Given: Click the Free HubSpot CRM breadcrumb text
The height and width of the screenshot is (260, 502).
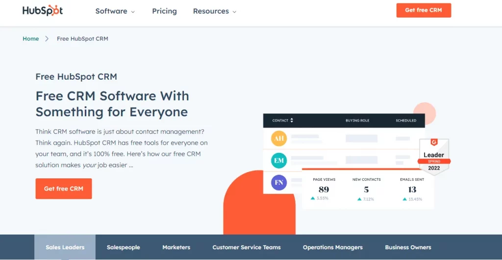Looking at the screenshot, I should (82, 39).
